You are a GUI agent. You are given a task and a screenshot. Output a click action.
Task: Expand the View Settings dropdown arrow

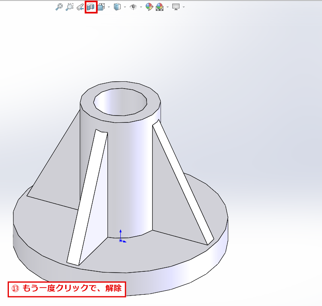coord(184,7)
